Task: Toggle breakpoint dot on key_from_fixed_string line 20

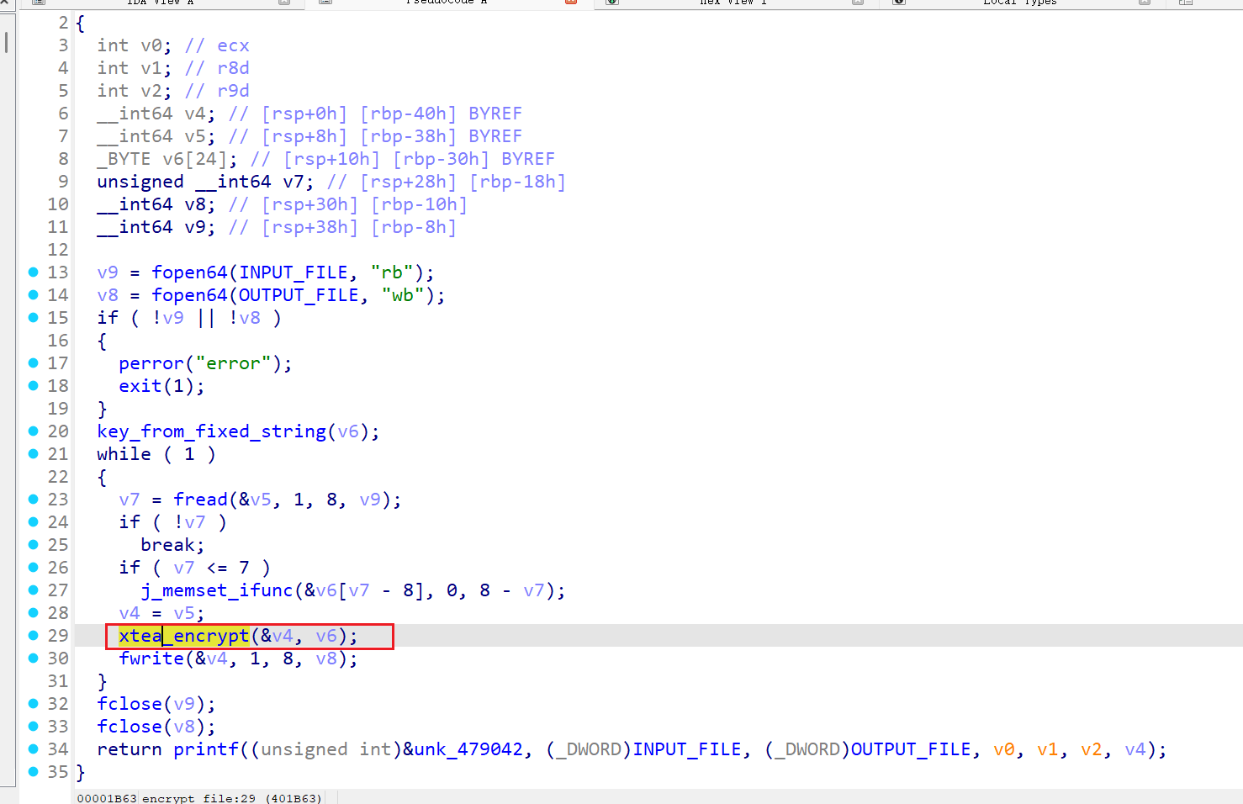Action: [34, 431]
